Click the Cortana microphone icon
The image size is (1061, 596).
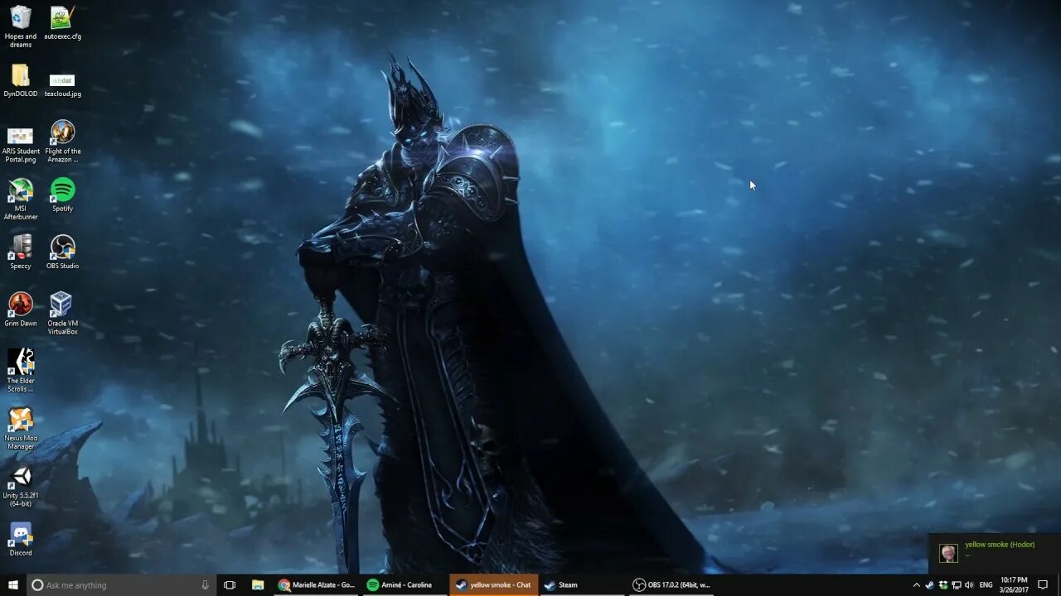coord(205,585)
